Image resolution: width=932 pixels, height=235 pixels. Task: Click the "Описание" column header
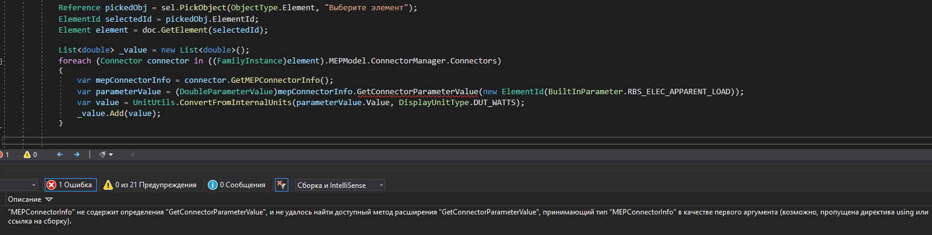point(25,199)
